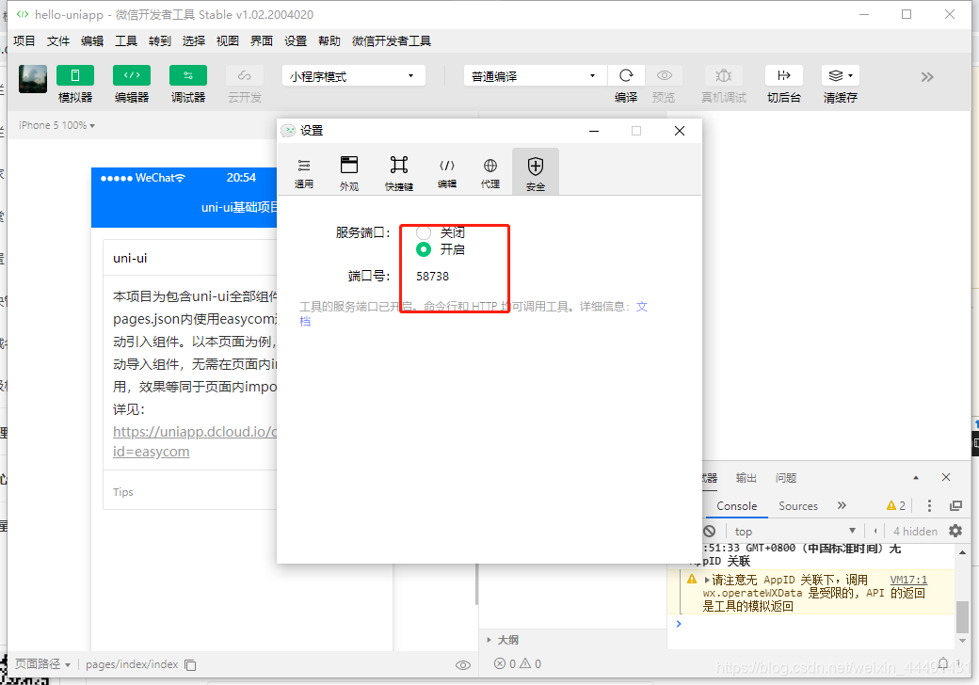Open the 编辑 edit settings tab
This screenshot has width=979, height=685.
click(447, 173)
